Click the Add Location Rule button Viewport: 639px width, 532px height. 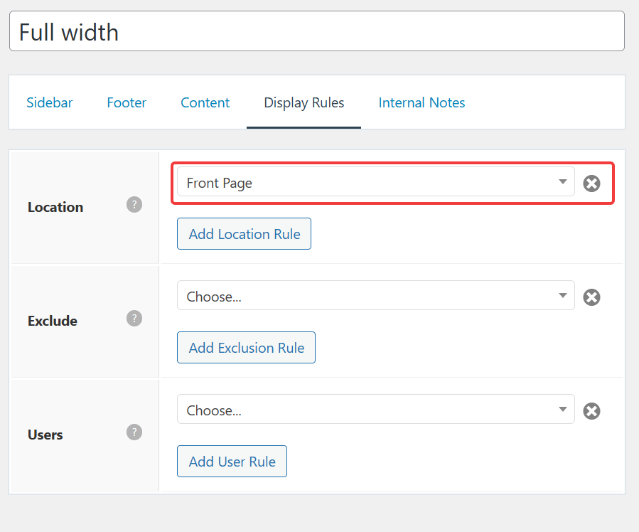click(x=244, y=233)
